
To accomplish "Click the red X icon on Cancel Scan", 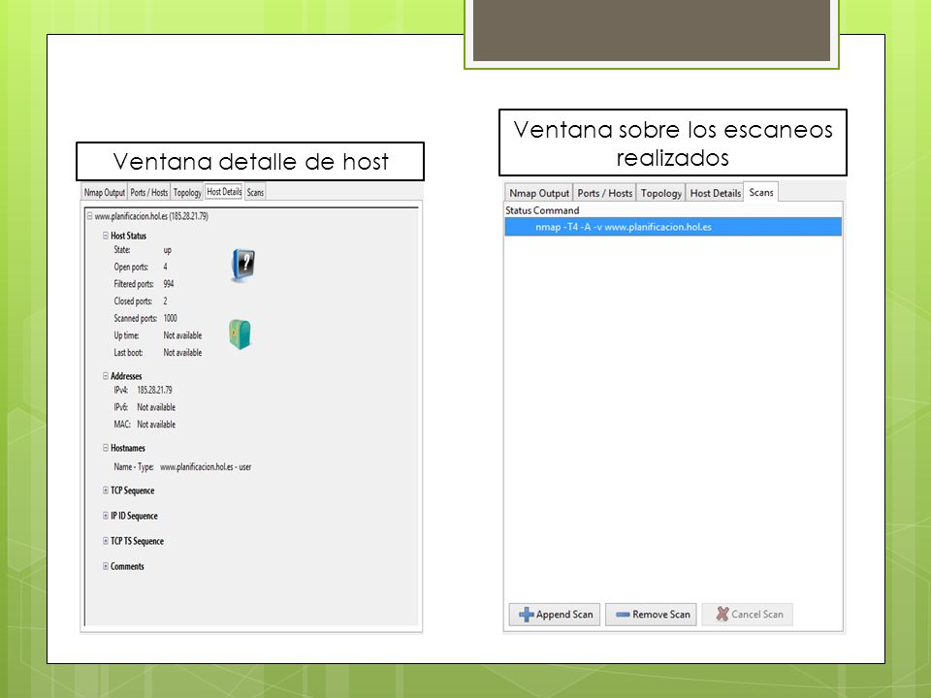I will pyautogui.click(x=722, y=614).
